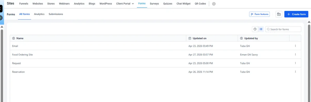Screen dimensions: 311x102
Task: Click the date Apr 27, 2026 03:57 PM
Action: pos(201,55)
